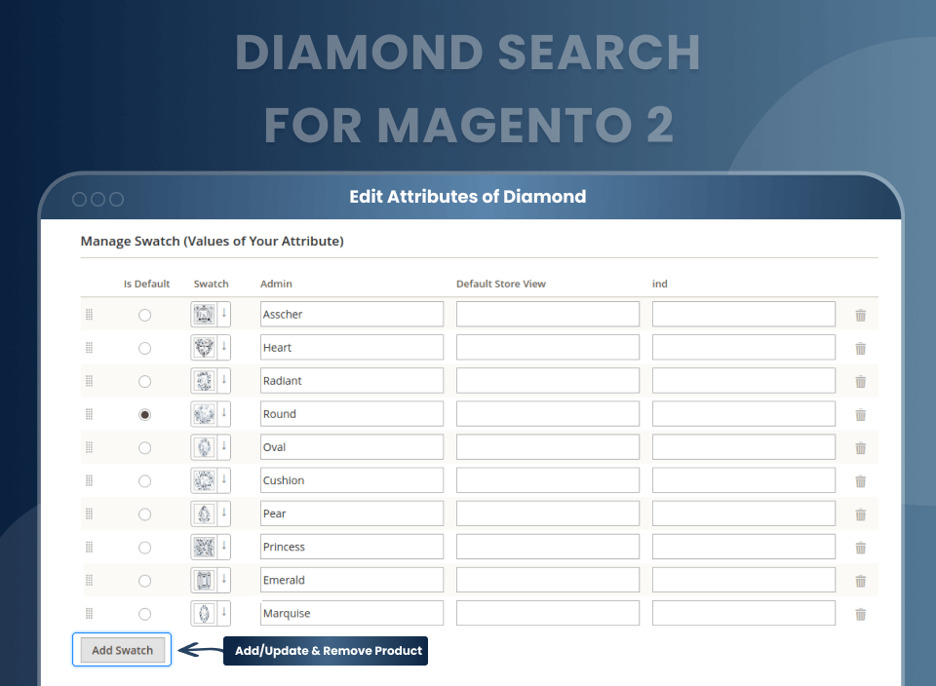This screenshot has width=936, height=686.
Task: Focus the ind field for Cushion
Action: [x=743, y=480]
